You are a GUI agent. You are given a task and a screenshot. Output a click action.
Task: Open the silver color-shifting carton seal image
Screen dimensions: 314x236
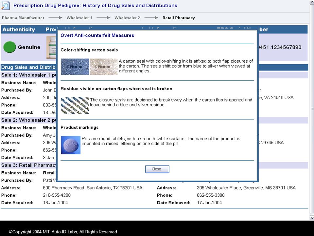[104, 67]
